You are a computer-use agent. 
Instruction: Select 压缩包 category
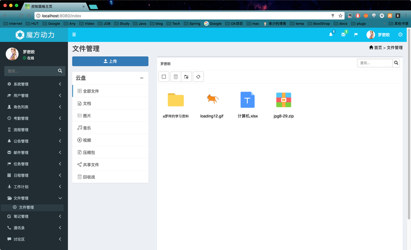[x=110, y=152]
